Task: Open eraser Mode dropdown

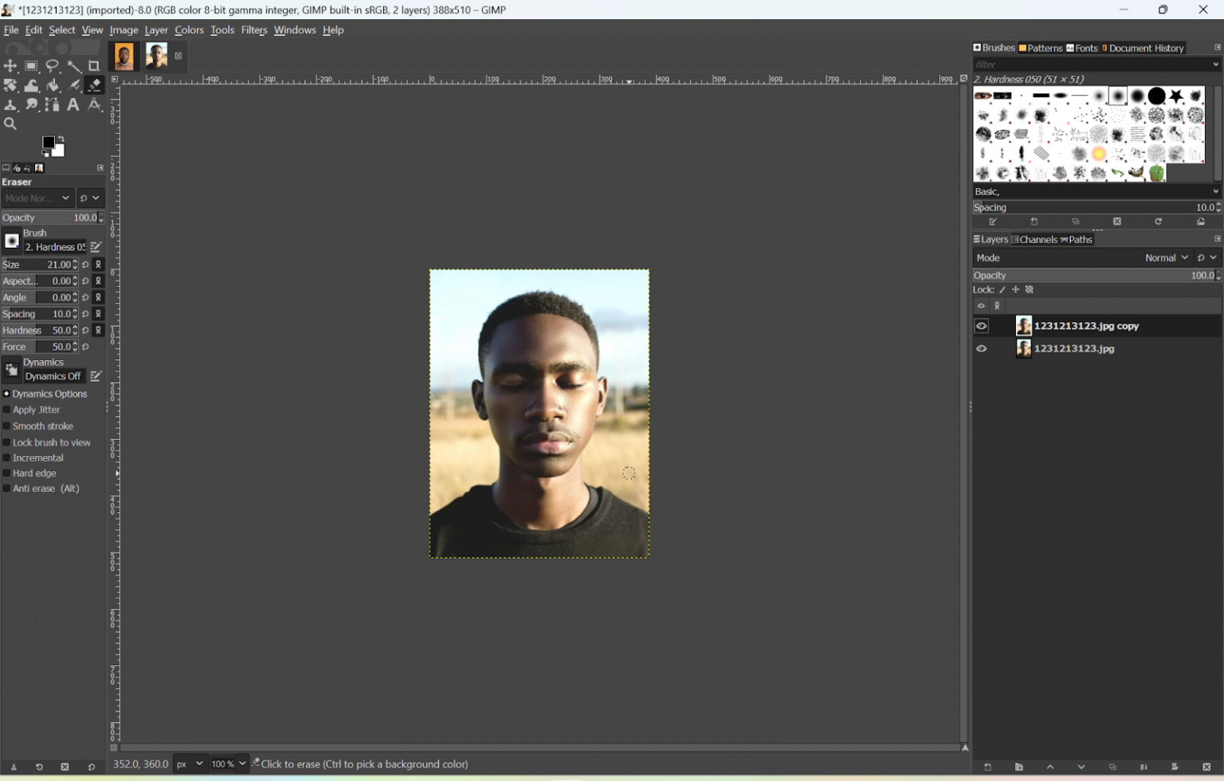Action: 37,198
